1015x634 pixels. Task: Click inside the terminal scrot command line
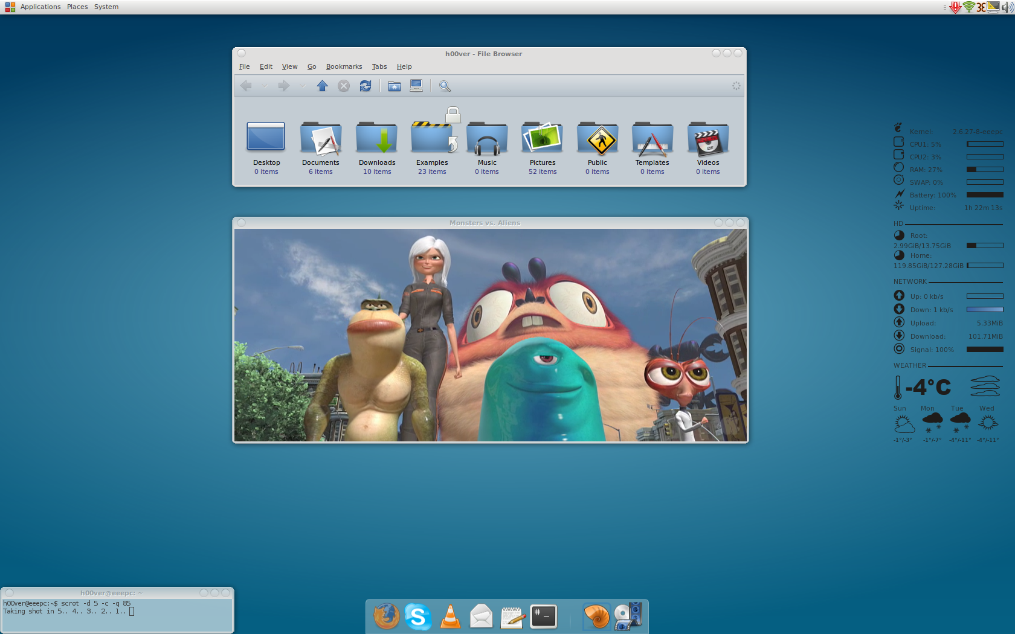(x=66, y=603)
